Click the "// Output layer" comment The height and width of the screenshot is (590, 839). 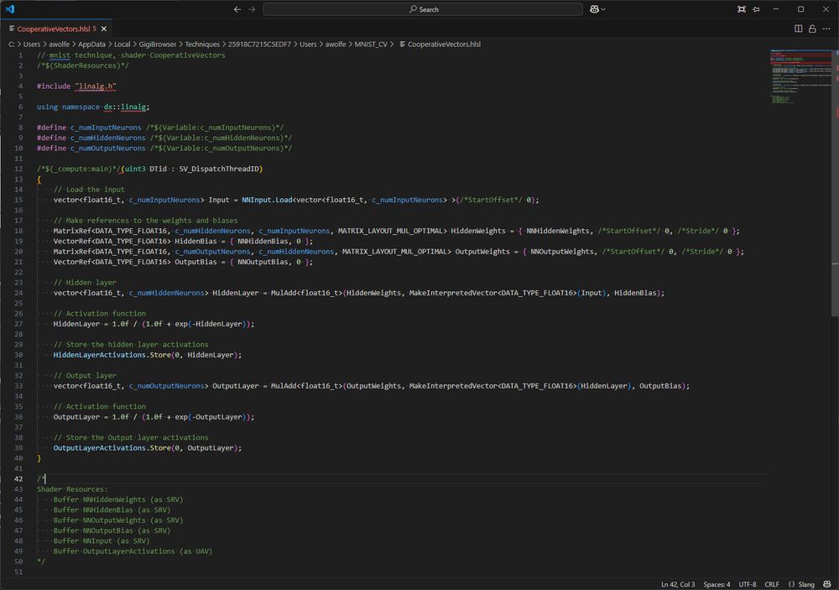85,375
